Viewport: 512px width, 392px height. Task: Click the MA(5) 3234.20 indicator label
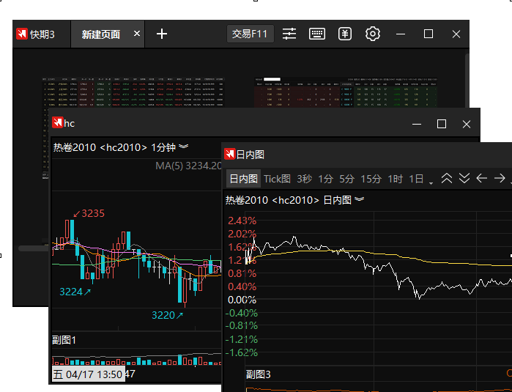pyautogui.click(x=188, y=166)
